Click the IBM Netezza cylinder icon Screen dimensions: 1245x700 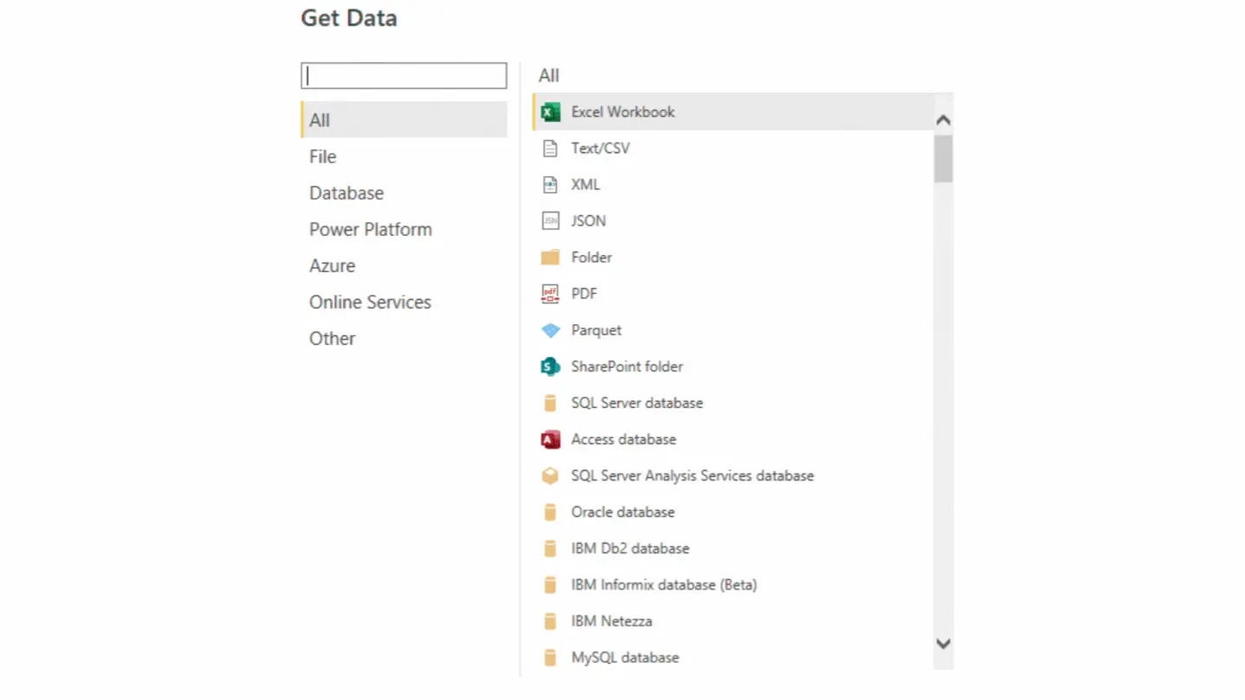pyautogui.click(x=550, y=621)
